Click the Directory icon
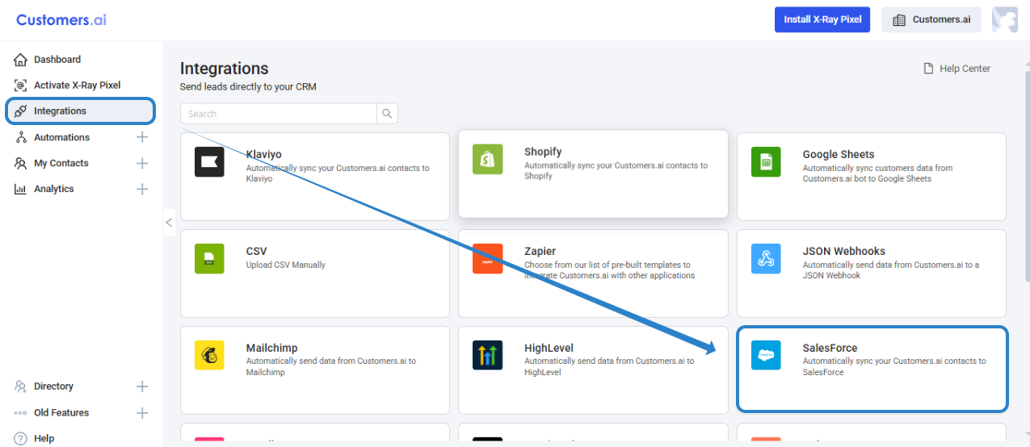1030x447 pixels. [x=20, y=386]
